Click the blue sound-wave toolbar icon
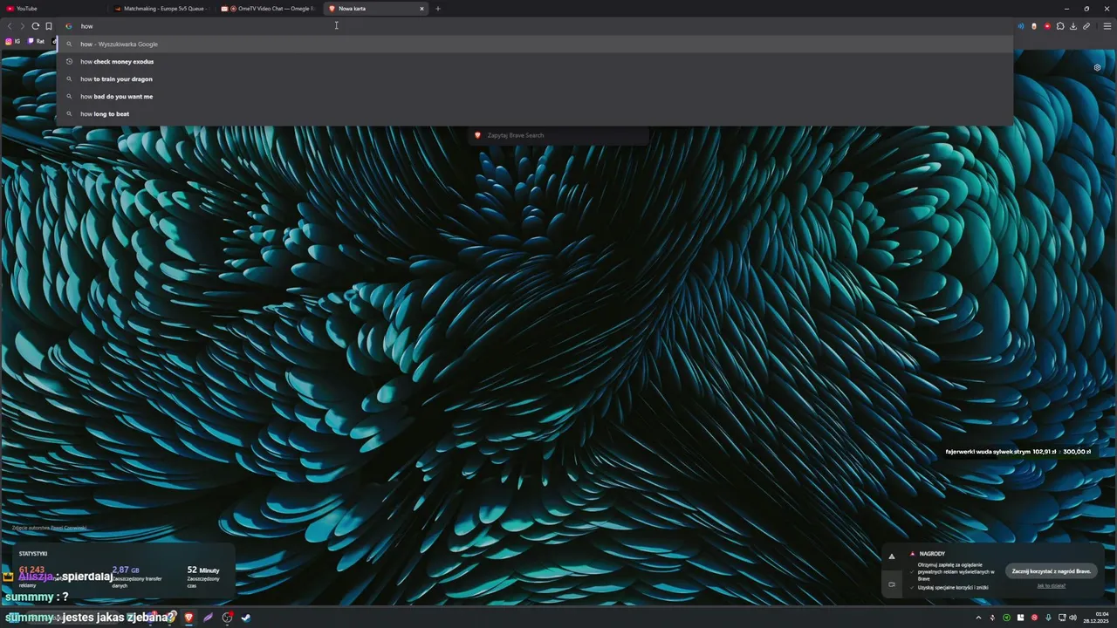 tap(1020, 26)
